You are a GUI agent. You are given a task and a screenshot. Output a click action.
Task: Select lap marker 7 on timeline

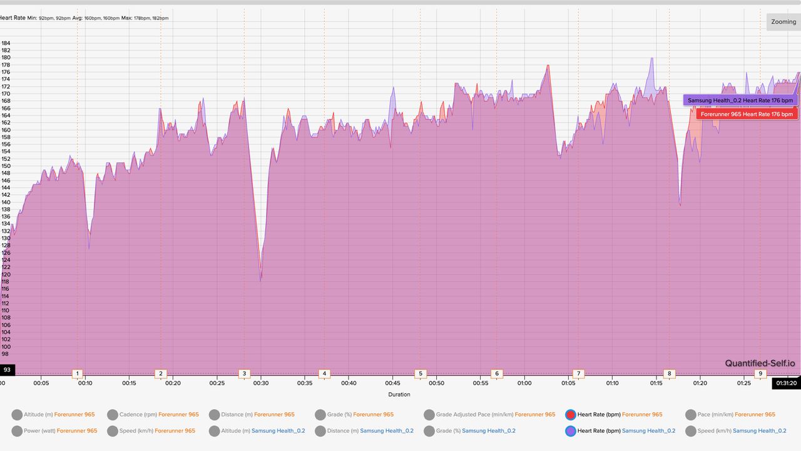point(578,374)
